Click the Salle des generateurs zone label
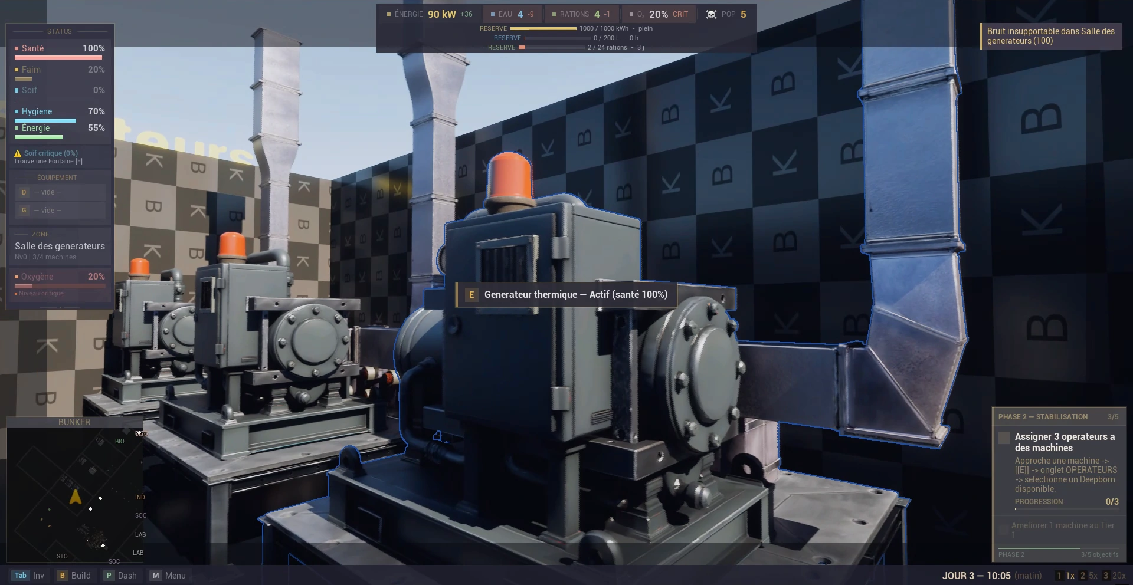Screen dimensions: 1133x585 point(60,246)
